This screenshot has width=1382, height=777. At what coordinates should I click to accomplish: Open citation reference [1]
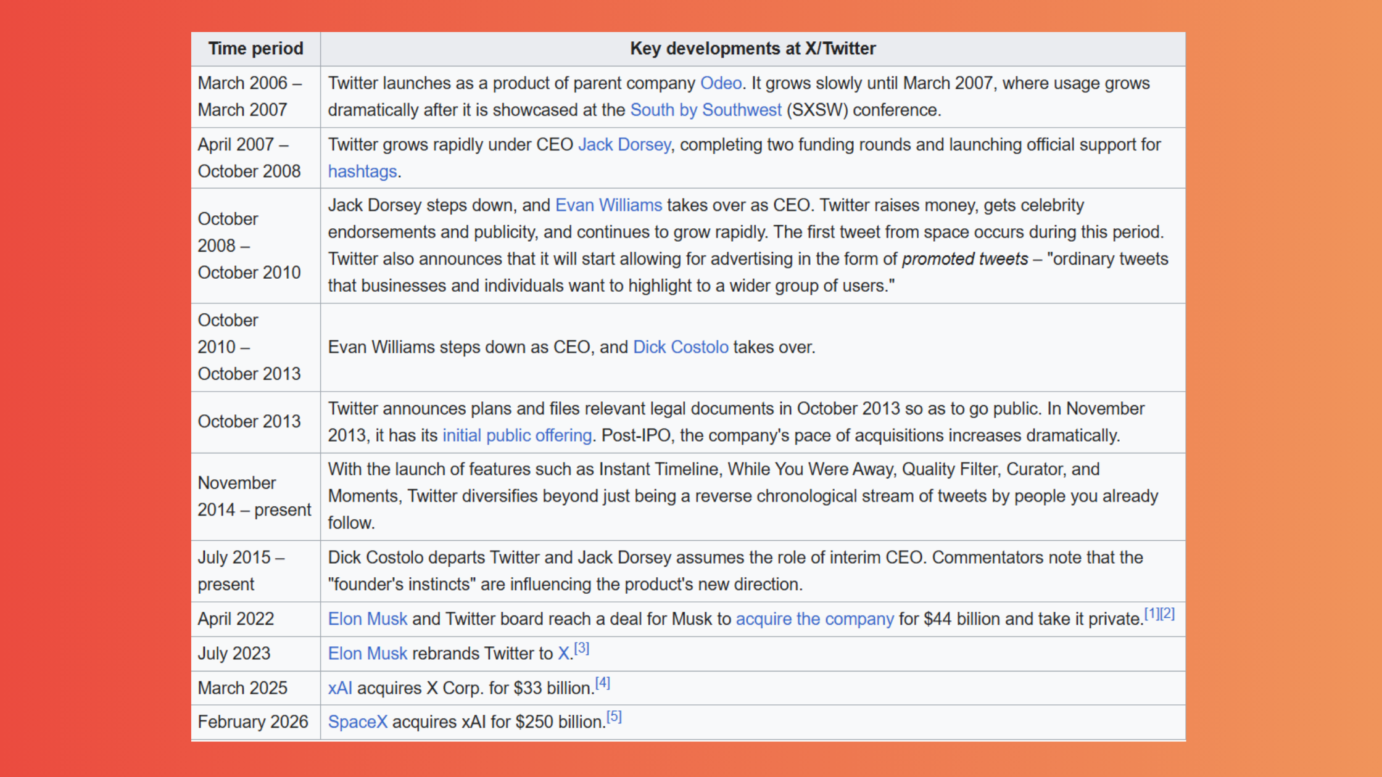(1152, 614)
